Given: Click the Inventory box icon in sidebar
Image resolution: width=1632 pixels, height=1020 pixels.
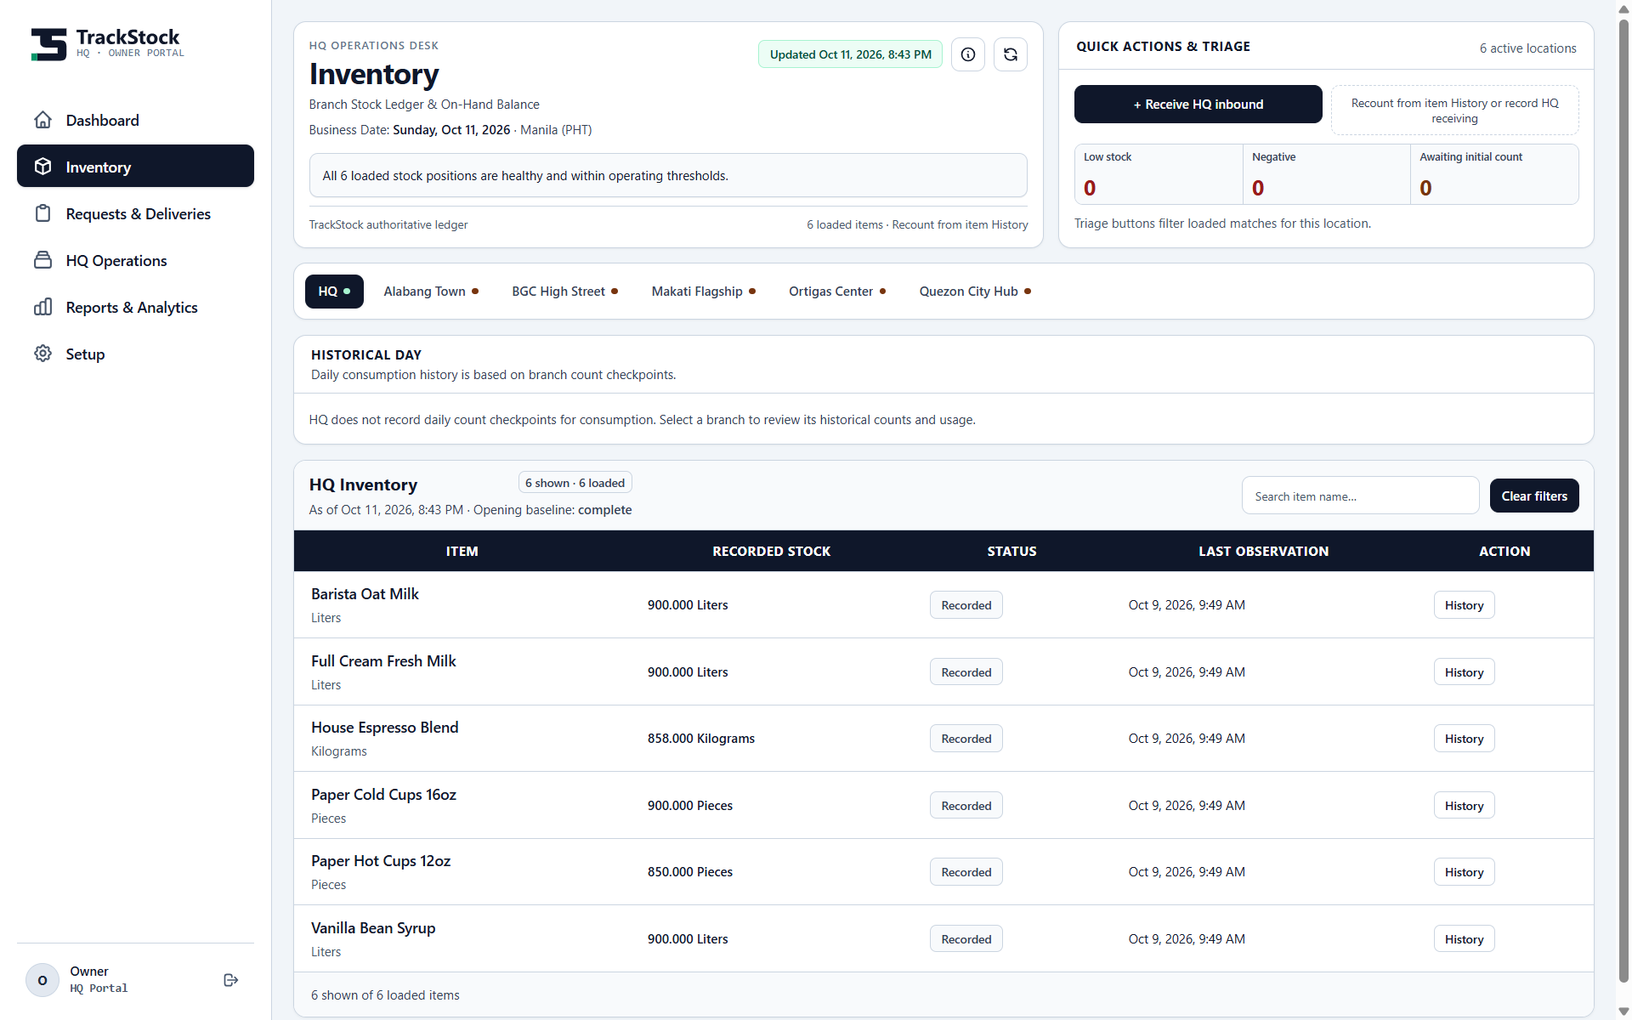Looking at the screenshot, I should (43, 167).
